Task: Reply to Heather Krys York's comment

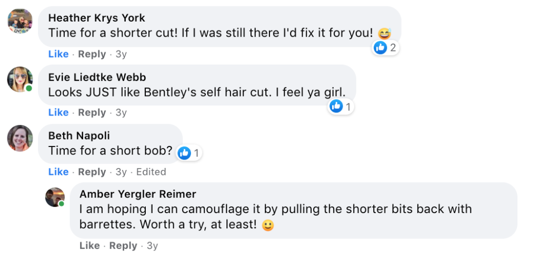Action: [x=92, y=54]
